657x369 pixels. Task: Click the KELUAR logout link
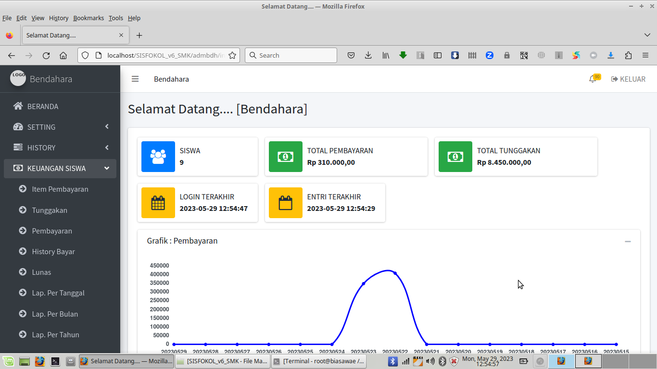[628, 79]
